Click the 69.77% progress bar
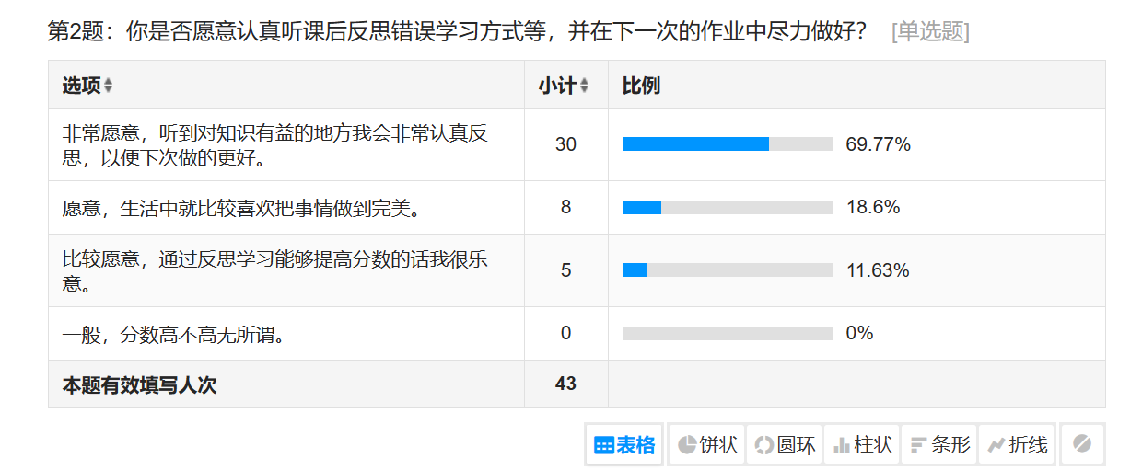Viewport: 1142px width, 470px height. tap(727, 144)
